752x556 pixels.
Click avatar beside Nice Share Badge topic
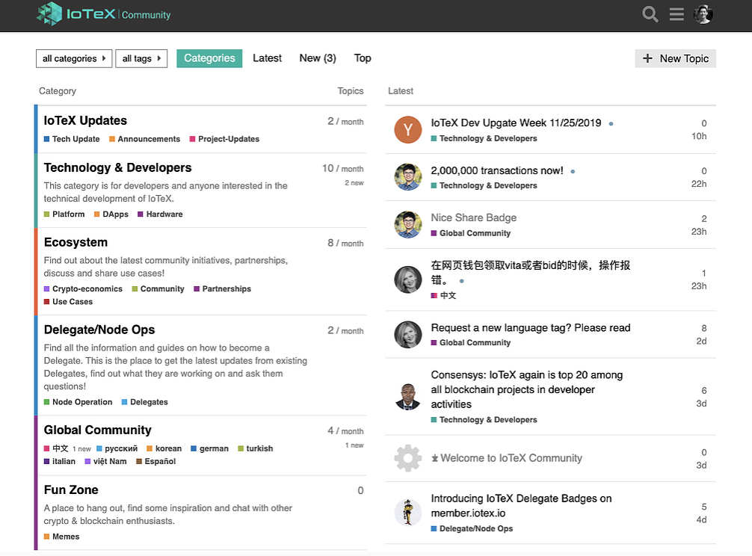(x=407, y=224)
